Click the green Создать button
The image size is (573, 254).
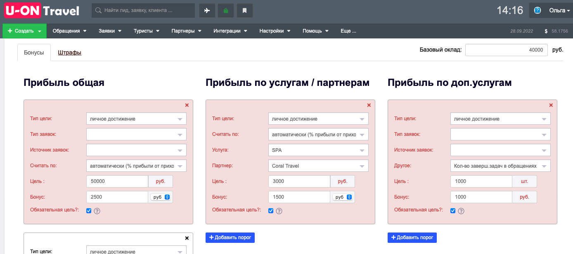point(24,31)
